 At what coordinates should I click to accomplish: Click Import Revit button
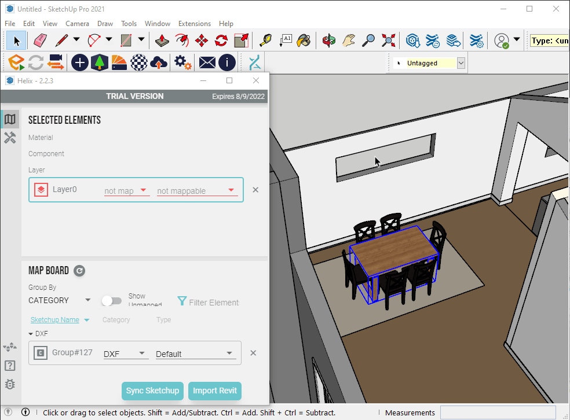coord(215,391)
